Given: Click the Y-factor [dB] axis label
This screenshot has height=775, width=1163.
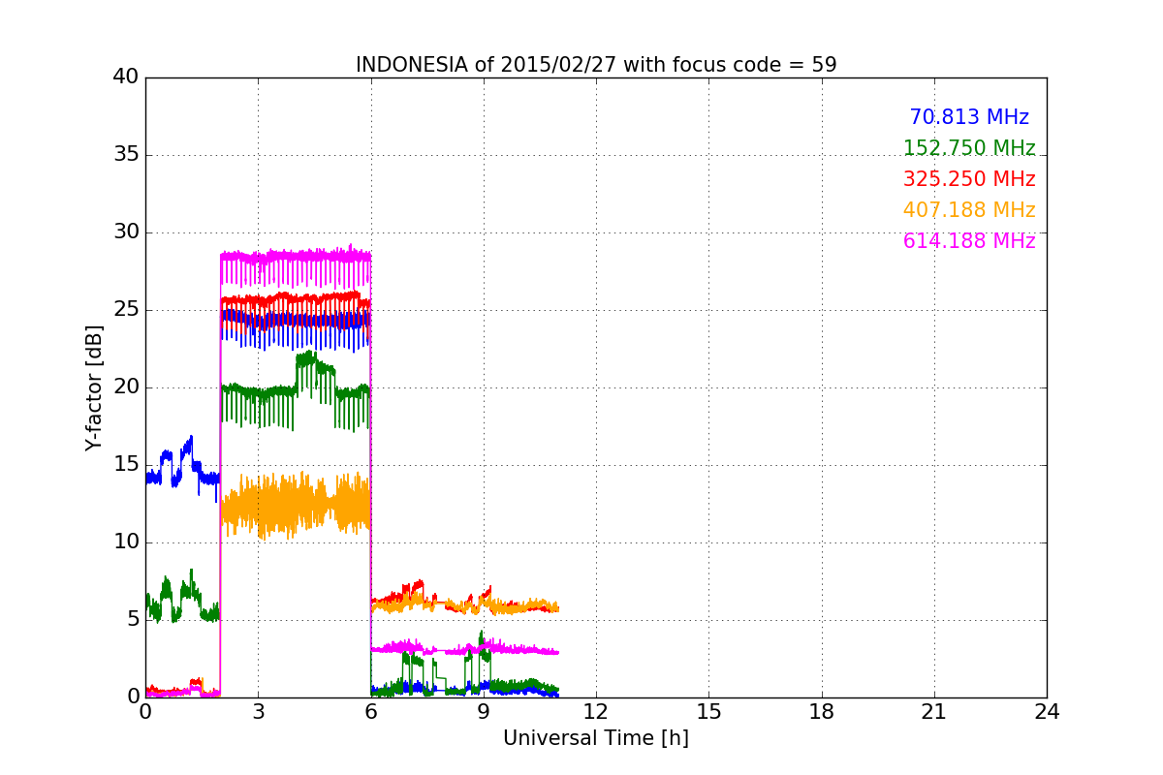Looking at the screenshot, I should pos(94,387).
